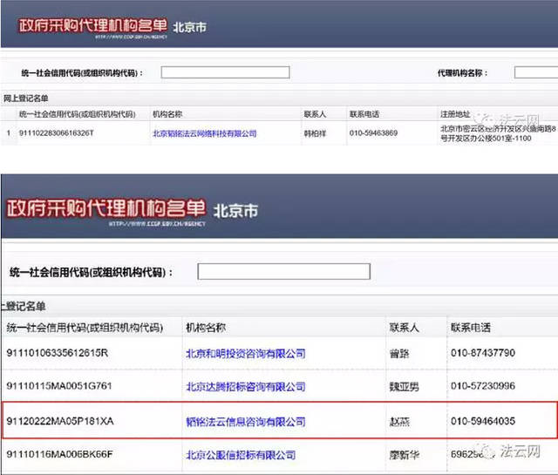Select credit code 91110115MA0051G761
This screenshot has height=475, width=558.
pyautogui.click(x=59, y=386)
